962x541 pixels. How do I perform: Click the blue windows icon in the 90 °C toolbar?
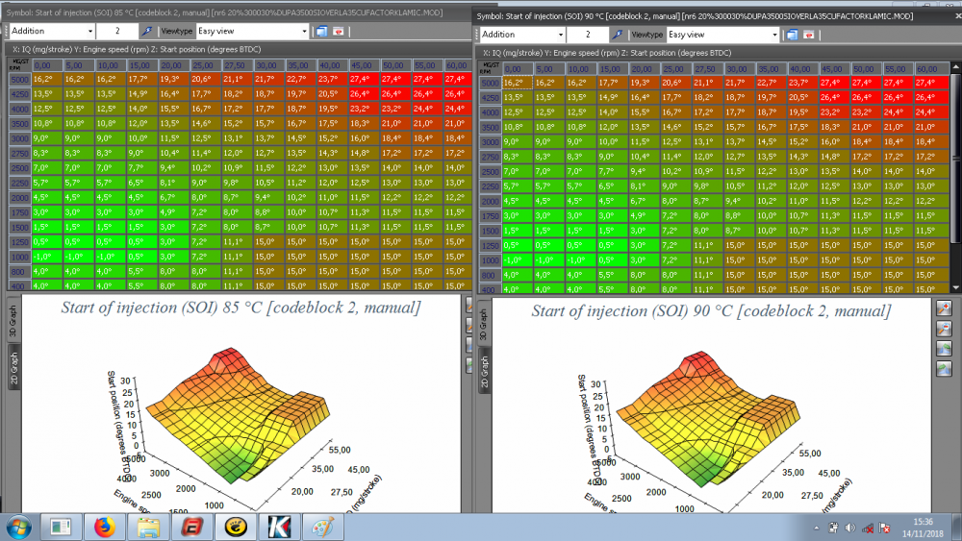[792, 35]
